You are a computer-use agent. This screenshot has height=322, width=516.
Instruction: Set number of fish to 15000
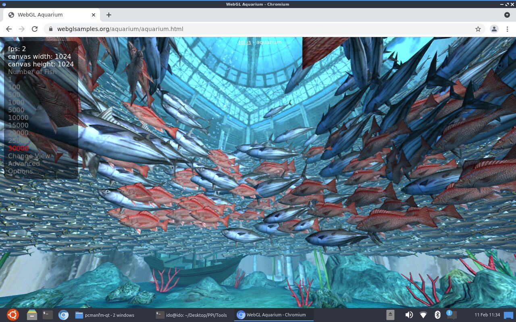18,125
